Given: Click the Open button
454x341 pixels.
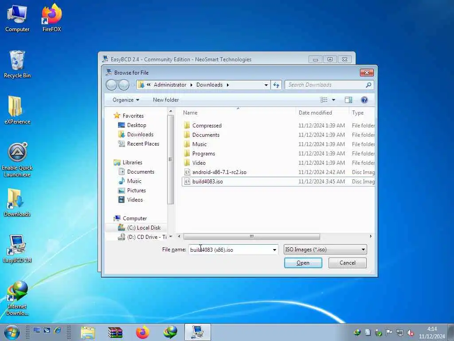Looking at the screenshot, I should click(x=303, y=263).
